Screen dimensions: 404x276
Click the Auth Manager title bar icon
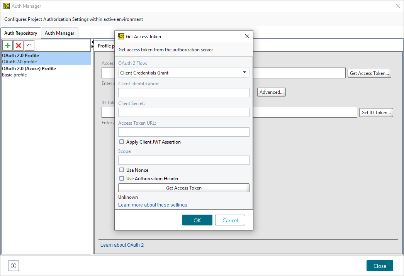pos(6,6)
